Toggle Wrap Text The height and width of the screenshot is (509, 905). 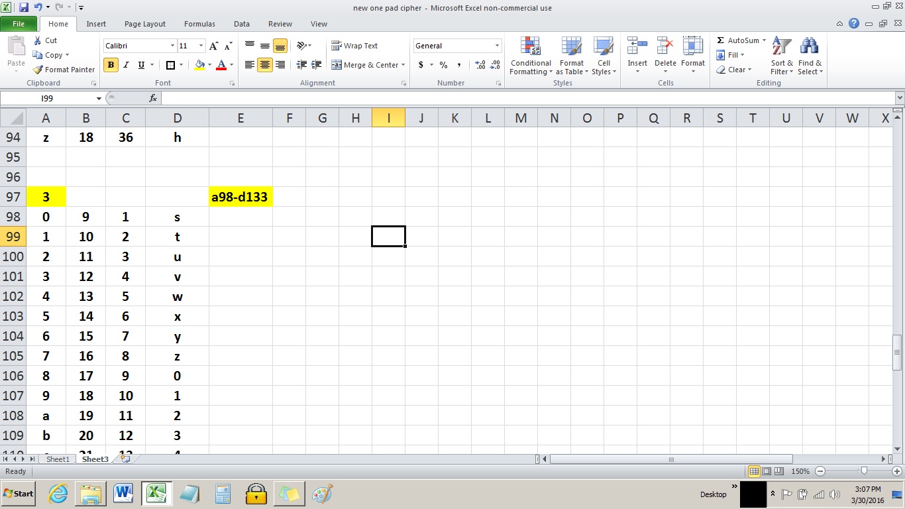354,46
